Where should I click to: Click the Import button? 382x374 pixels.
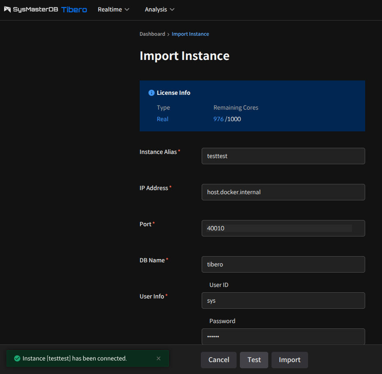pyautogui.click(x=290, y=360)
